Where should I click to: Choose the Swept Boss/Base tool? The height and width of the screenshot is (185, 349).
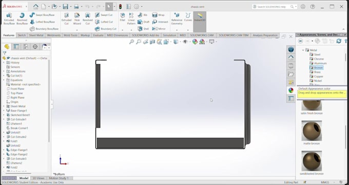click(42, 15)
